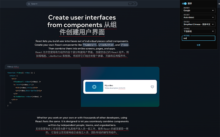Click the heart like icon on video card
This screenshot has height=137, width=220.
coord(152,87)
